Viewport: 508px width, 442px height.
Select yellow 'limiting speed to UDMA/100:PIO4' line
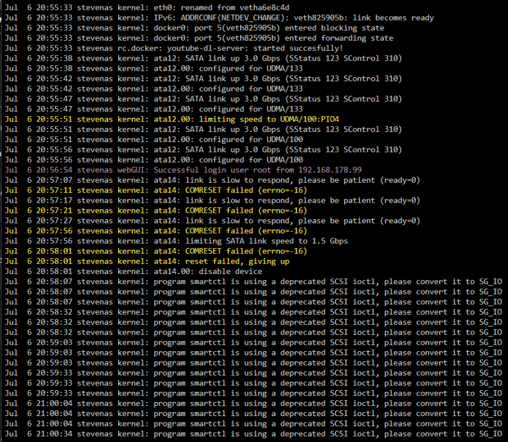tap(172, 120)
